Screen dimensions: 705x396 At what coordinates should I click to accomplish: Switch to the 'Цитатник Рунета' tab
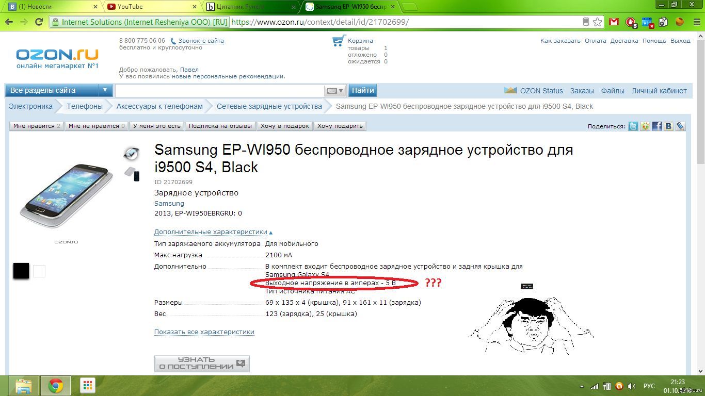[249, 7]
